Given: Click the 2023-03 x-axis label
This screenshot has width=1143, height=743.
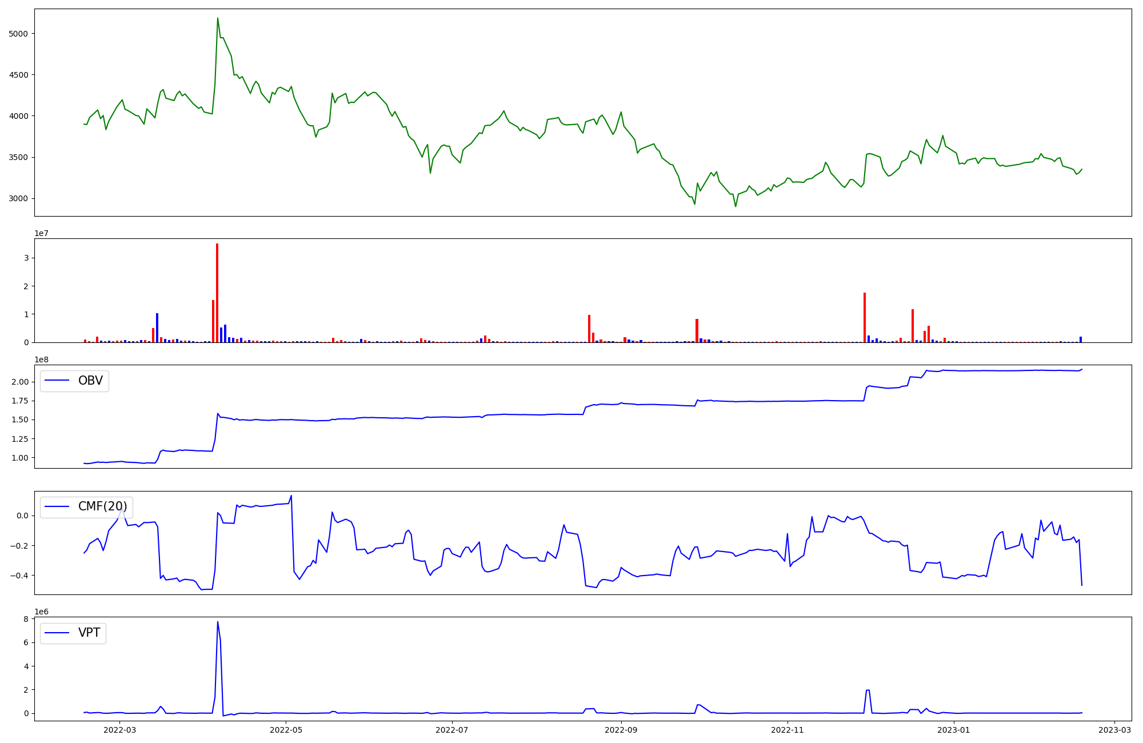Looking at the screenshot, I should tap(1114, 730).
